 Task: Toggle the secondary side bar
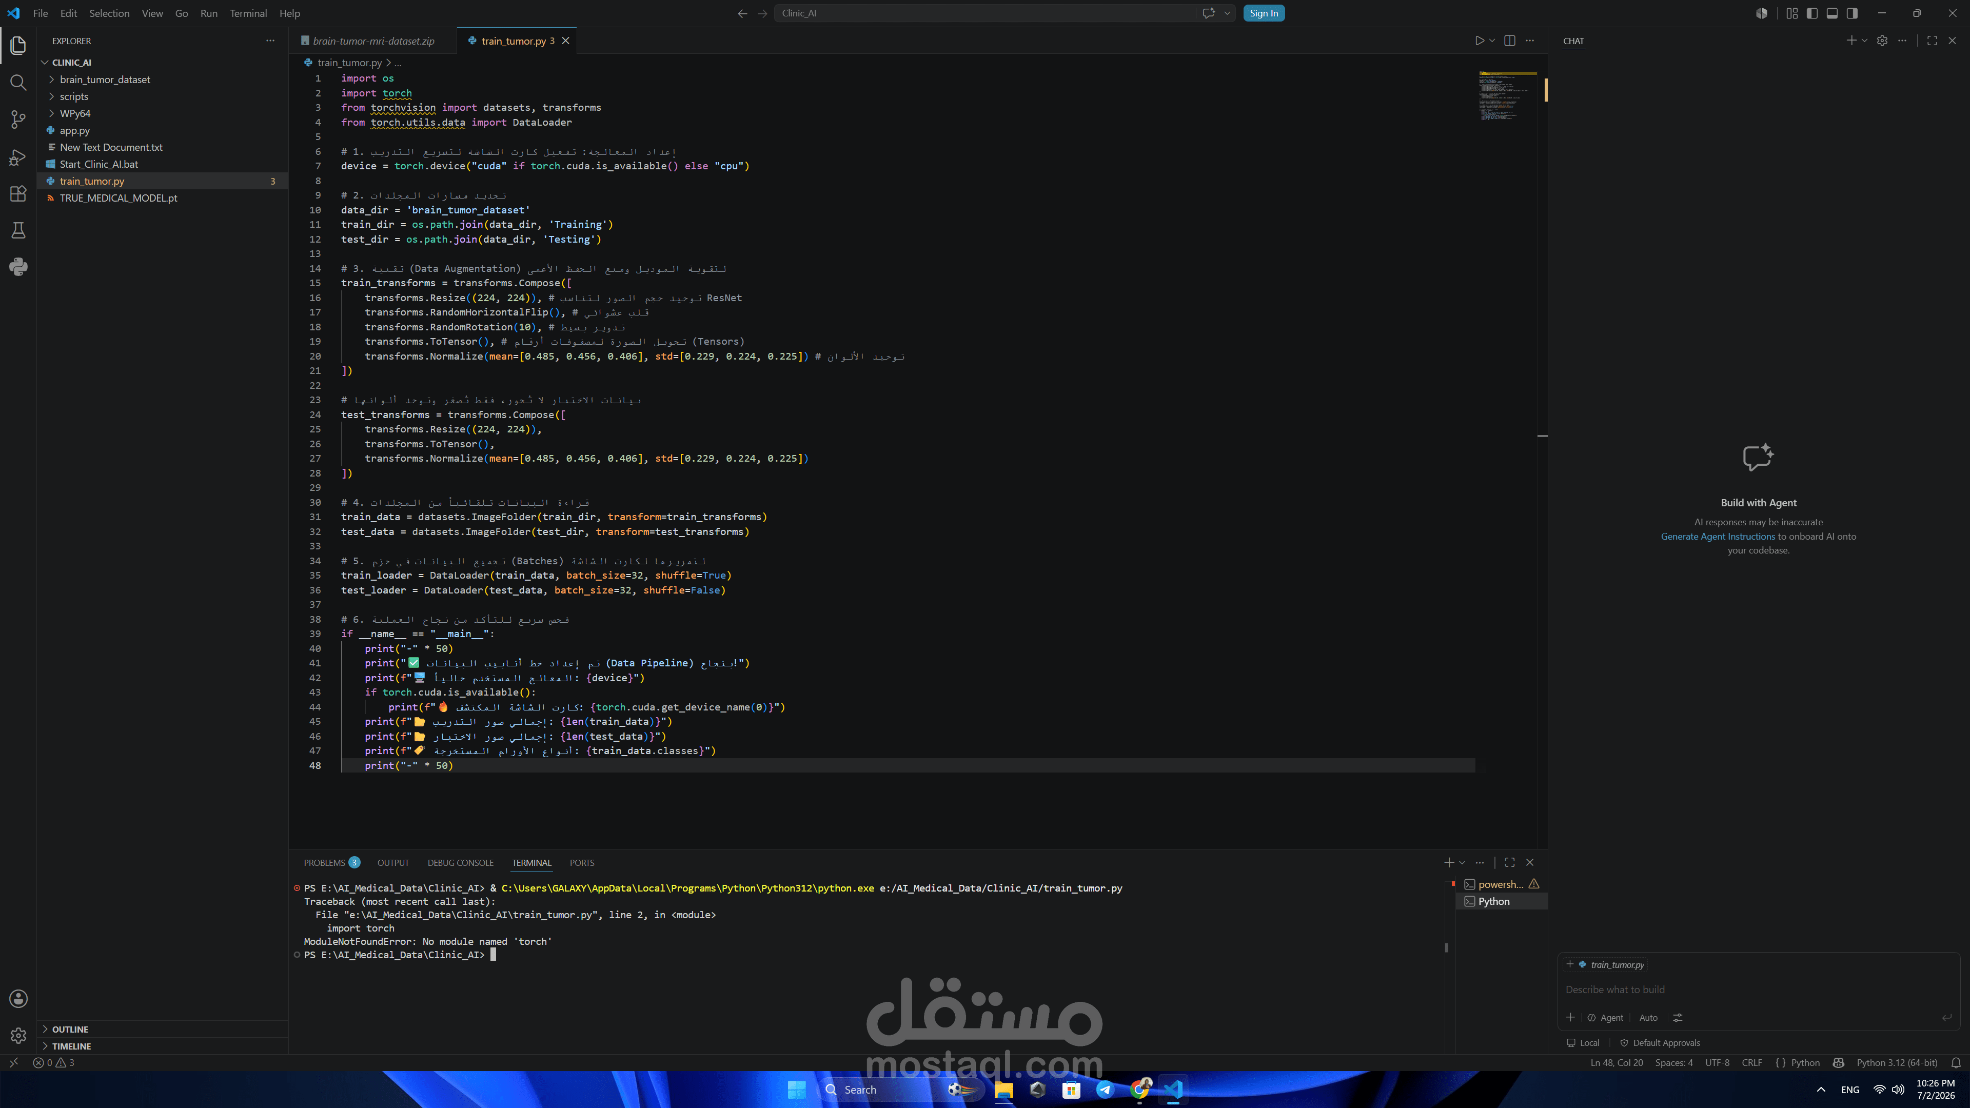(1851, 13)
